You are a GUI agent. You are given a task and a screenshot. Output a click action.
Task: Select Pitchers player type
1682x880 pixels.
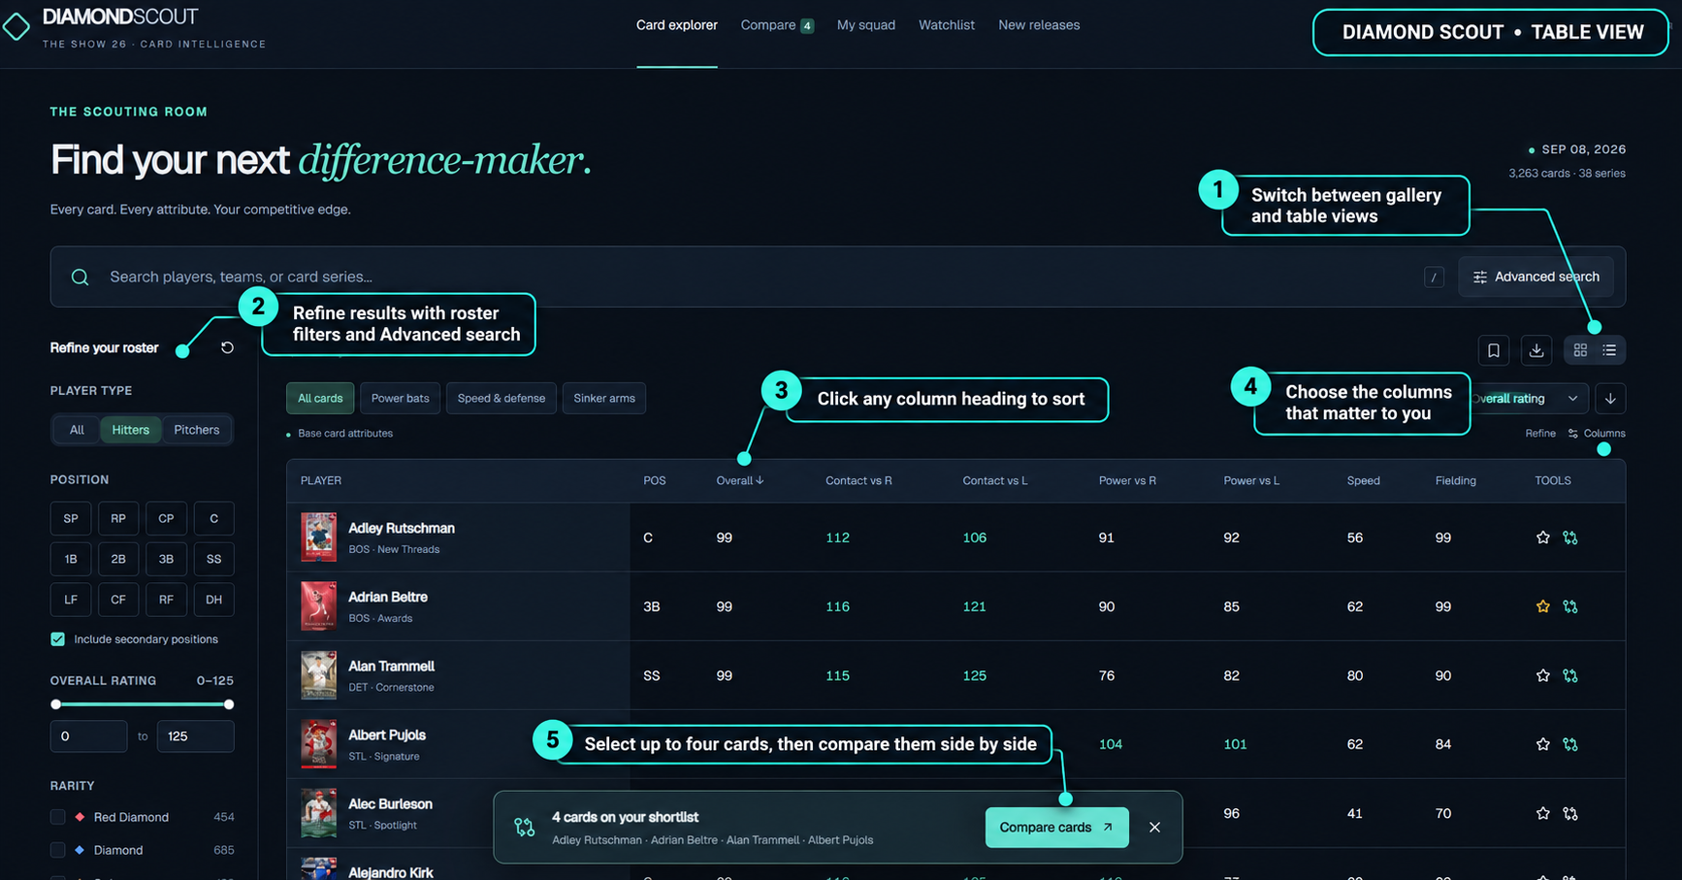point(197,430)
